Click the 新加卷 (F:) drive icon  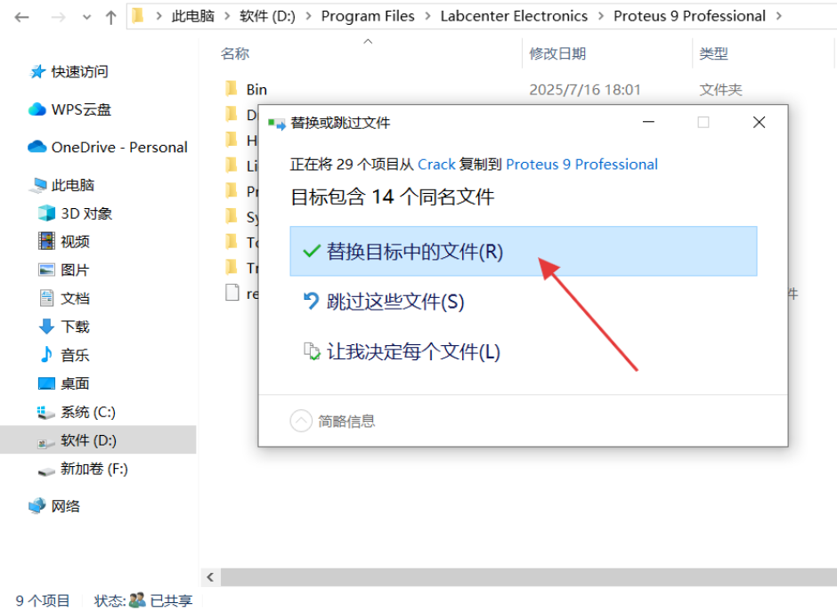(x=46, y=471)
